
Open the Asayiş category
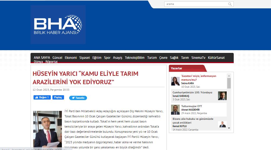click(x=118, y=58)
